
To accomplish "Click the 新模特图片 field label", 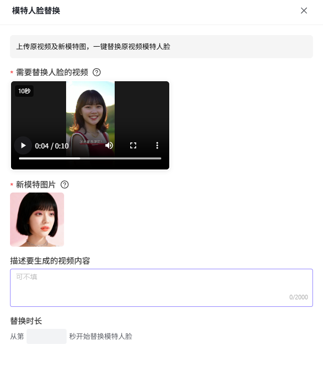I will point(36,185).
